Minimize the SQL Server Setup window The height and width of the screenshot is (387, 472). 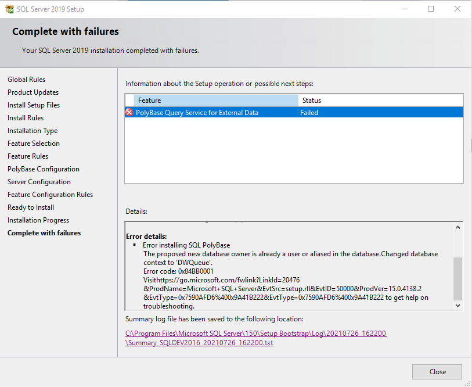pyautogui.click(x=405, y=9)
